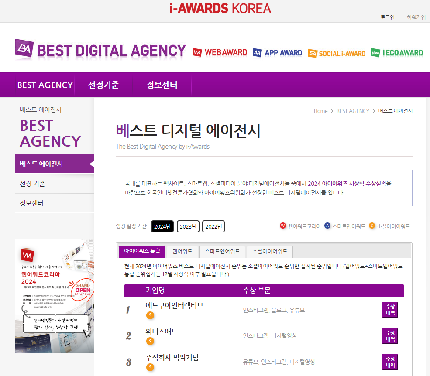Select the 2023년 ranking period
Screen dimensions: 430x376
[188, 226]
